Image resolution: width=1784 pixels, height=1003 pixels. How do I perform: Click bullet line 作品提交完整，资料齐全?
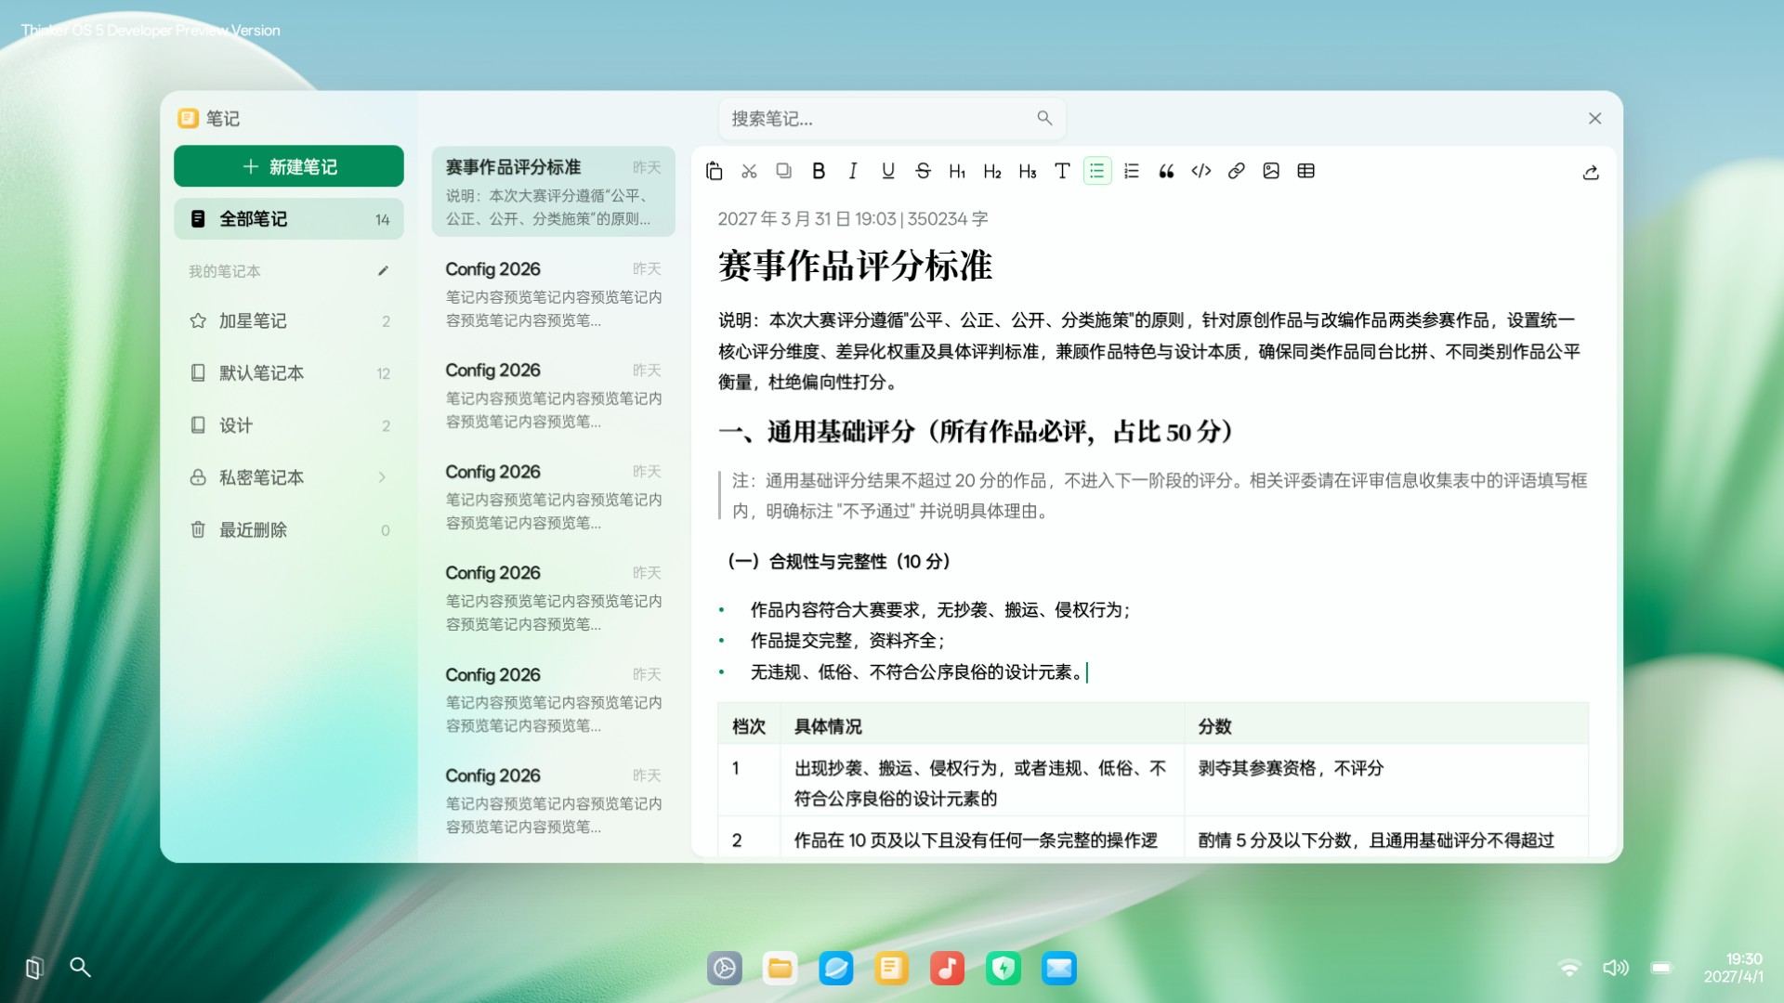(847, 641)
